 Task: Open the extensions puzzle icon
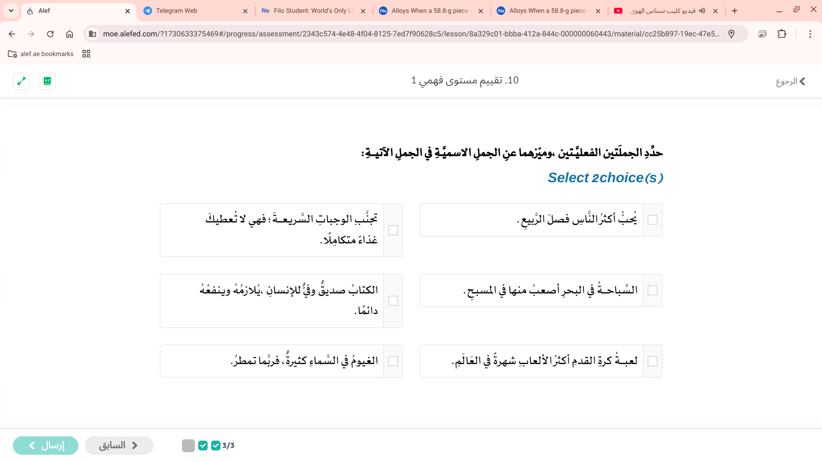click(x=782, y=34)
